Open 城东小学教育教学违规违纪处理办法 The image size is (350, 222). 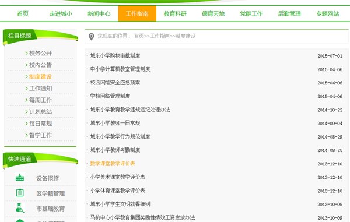(x=130, y=110)
